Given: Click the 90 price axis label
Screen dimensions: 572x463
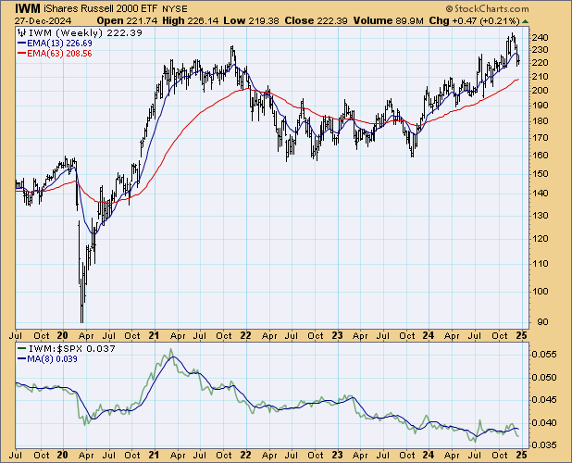Looking at the screenshot, I should point(542,322).
